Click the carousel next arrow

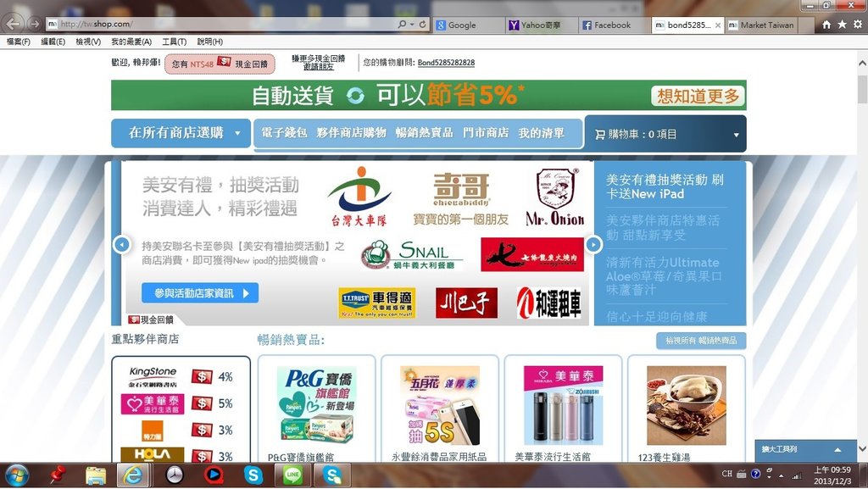click(x=593, y=244)
